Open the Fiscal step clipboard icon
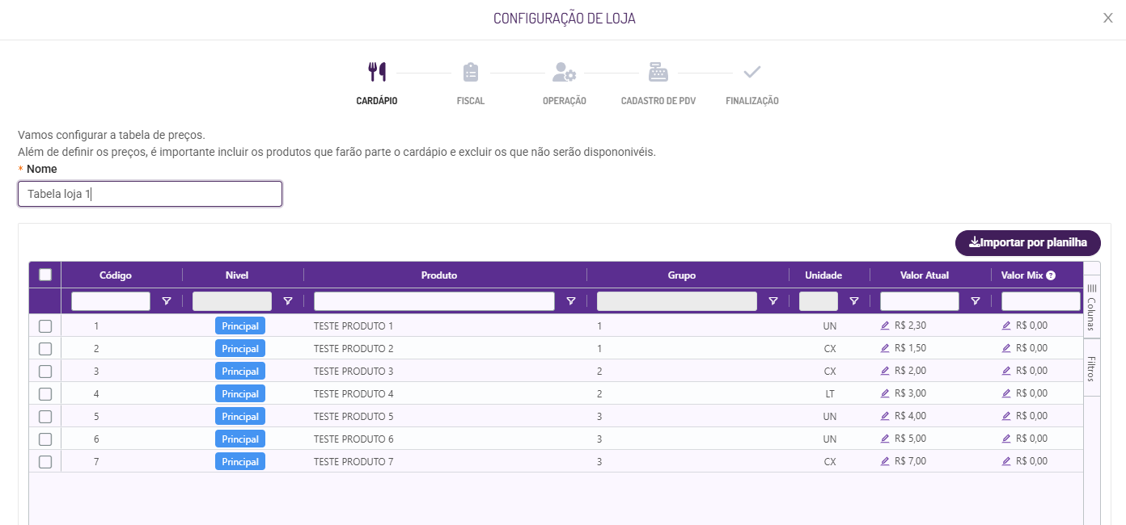This screenshot has height=525, width=1126. pyautogui.click(x=471, y=73)
